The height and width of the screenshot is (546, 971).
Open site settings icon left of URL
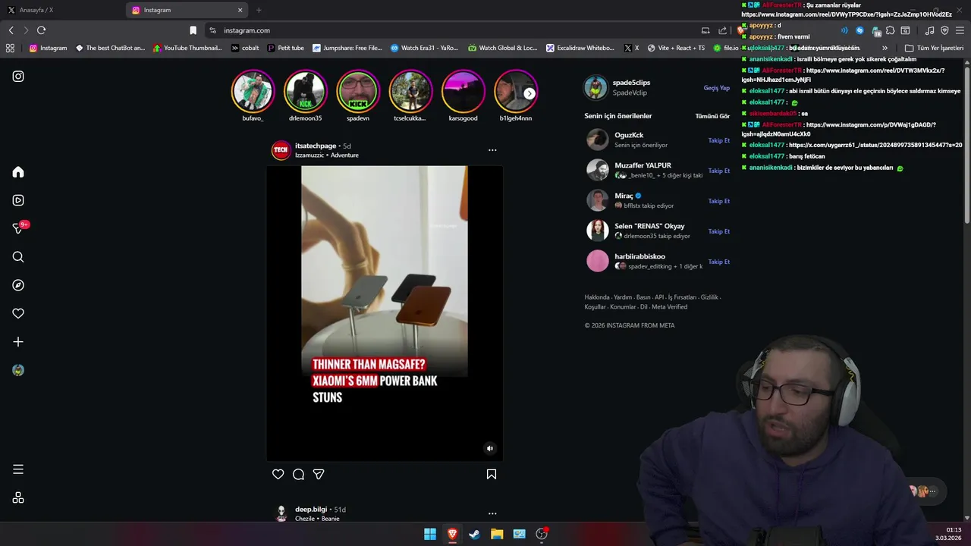[212, 30]
